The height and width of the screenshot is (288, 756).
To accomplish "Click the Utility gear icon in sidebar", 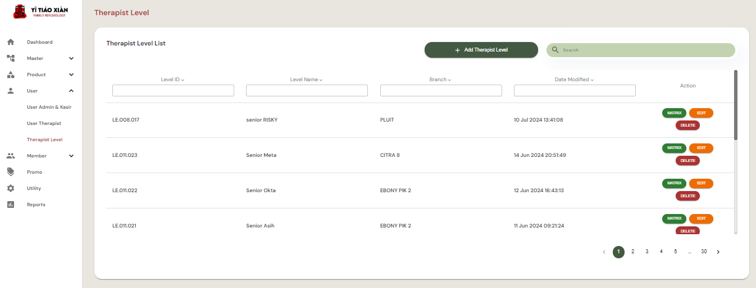I will pos(11,188).
